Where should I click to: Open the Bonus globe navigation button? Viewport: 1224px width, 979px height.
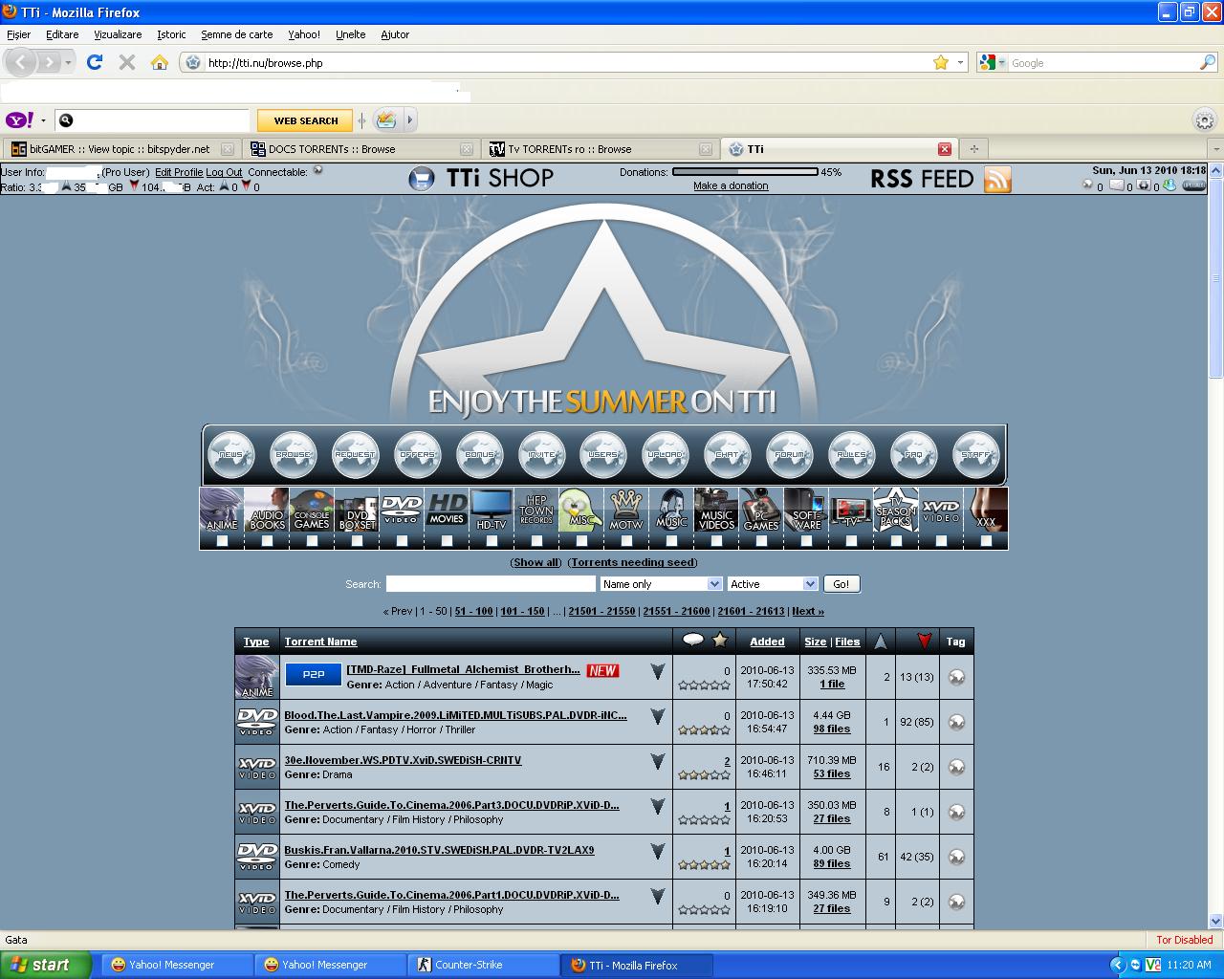[479, 455]
